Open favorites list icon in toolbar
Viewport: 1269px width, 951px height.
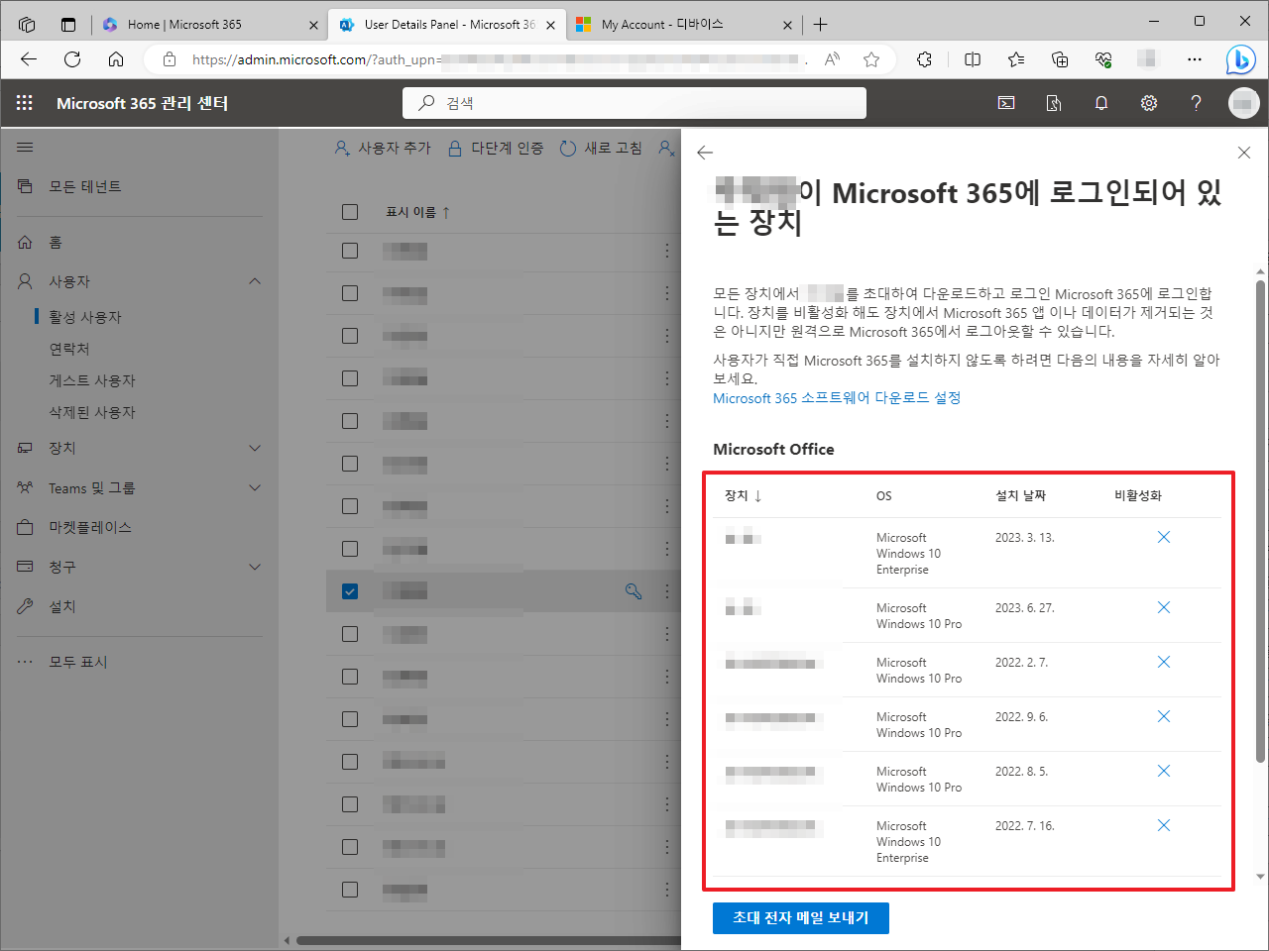(1016, 59)
